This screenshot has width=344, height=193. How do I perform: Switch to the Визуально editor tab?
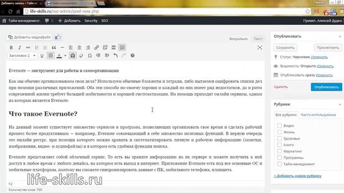239,39
